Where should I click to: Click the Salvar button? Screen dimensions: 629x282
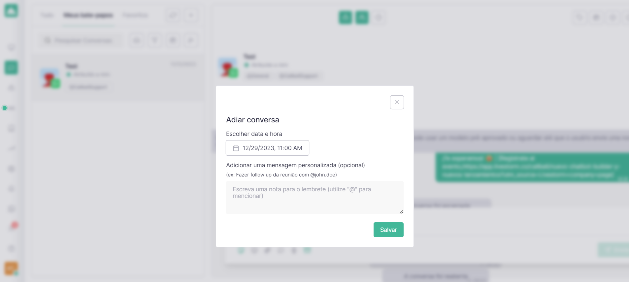coord(388,230)
